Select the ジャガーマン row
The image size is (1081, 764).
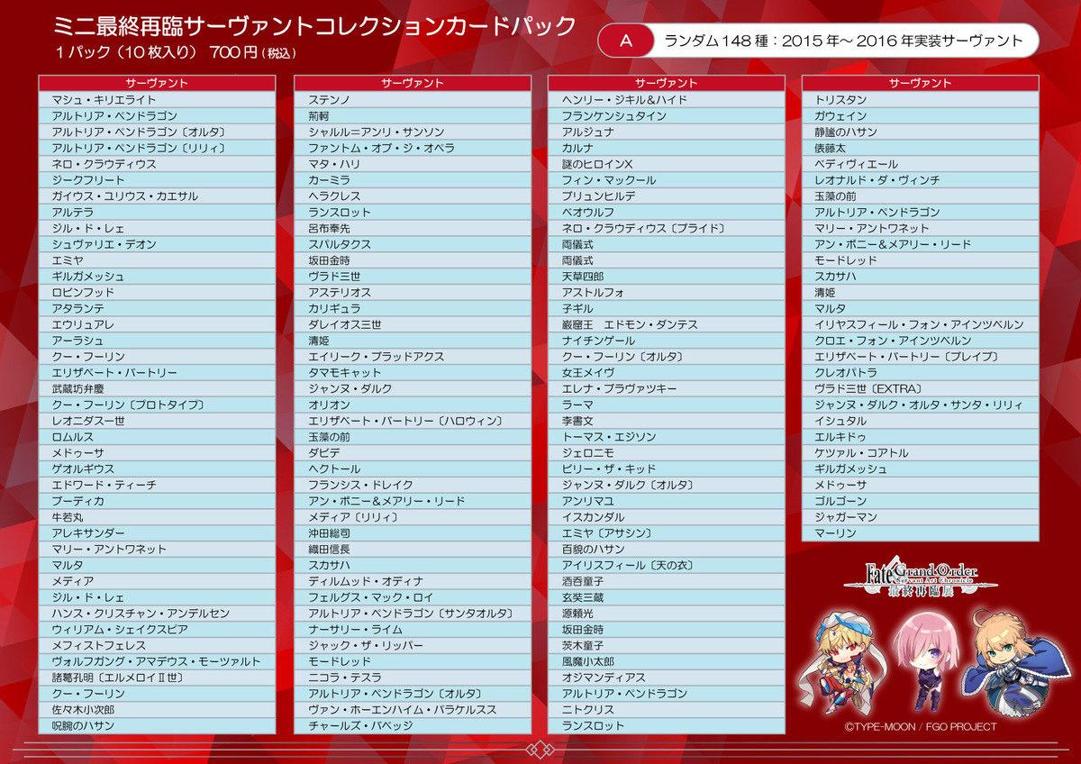point(921,517)
